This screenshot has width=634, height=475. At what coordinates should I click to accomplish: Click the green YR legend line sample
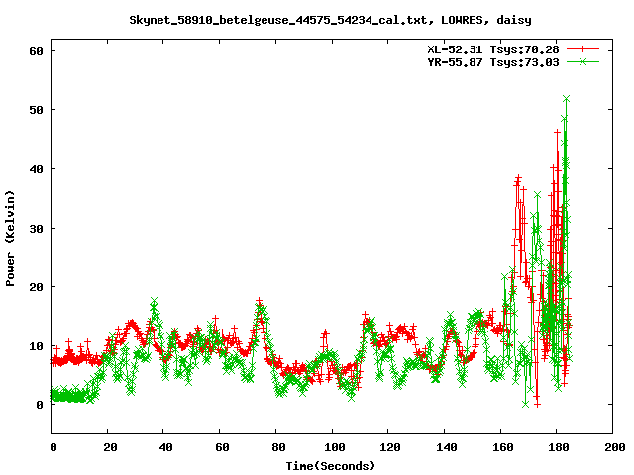[582, 61]
